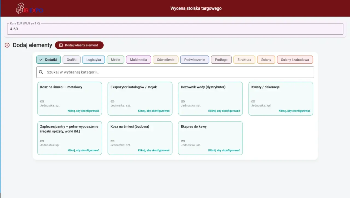Choose the Meble category chip
Screen dimensions: 350x198
(x=115, y=60)
